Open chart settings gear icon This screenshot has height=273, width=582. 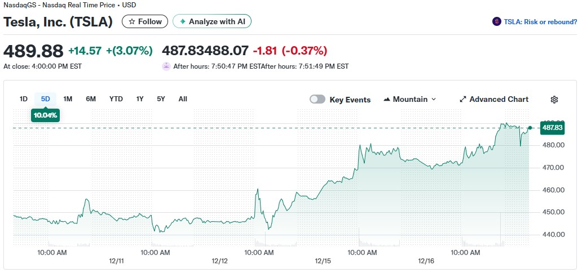(554, 100)
